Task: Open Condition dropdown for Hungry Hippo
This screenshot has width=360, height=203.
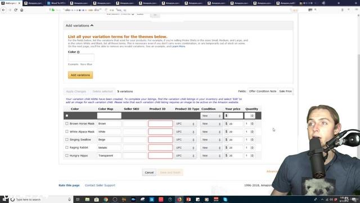Action: coord(211,156)
